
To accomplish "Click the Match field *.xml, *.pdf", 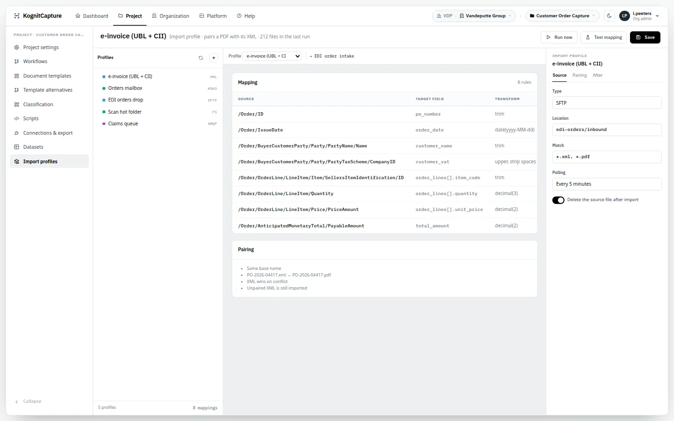I will click(x=607, y=157).
